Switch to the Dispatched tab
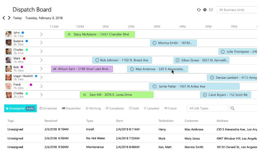The image size is (262, 150). [x=71, y=108]
